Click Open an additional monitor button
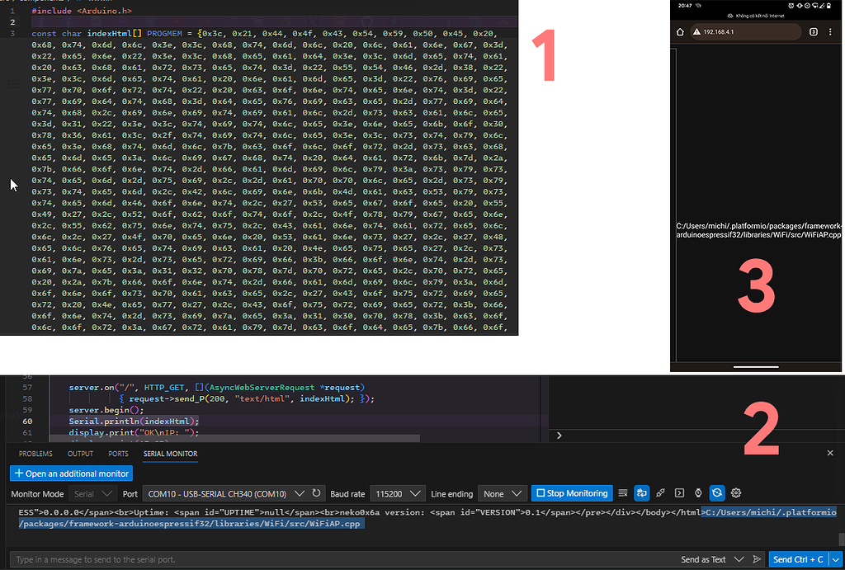 (x=72, y=473)
